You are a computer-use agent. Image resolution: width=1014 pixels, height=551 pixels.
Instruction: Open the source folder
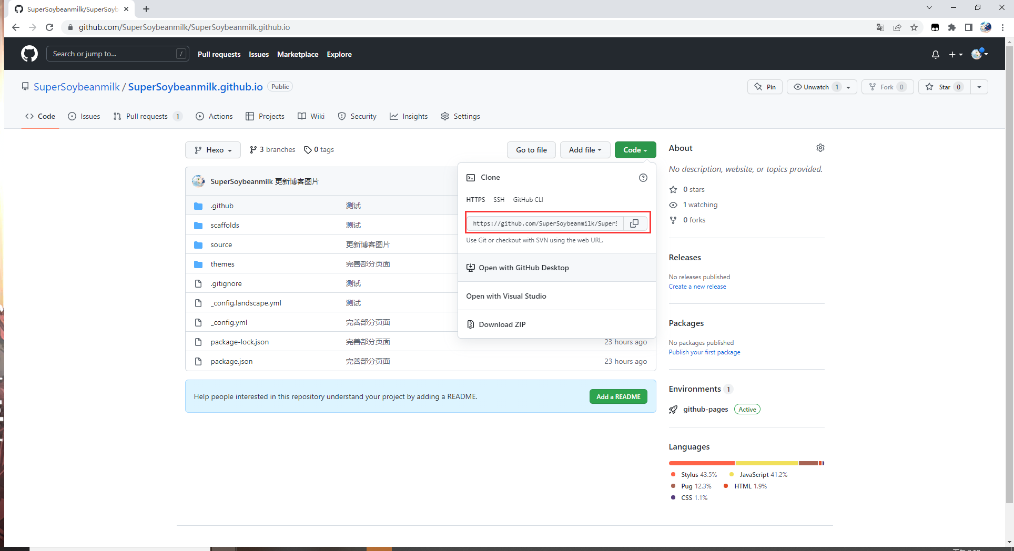221,244
